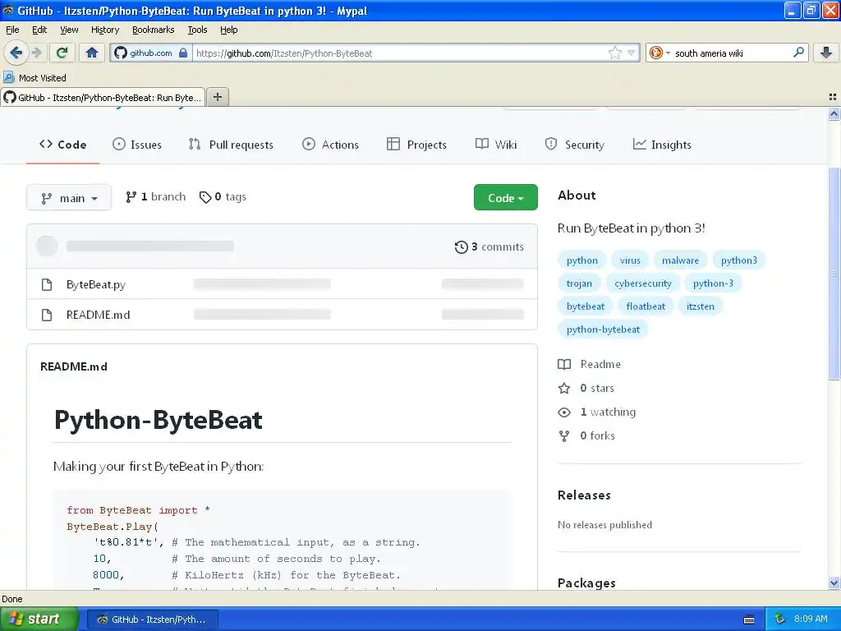View the 1 branch link
The height and width of the screenshot is (631, 841).
[x=156, y=197]
